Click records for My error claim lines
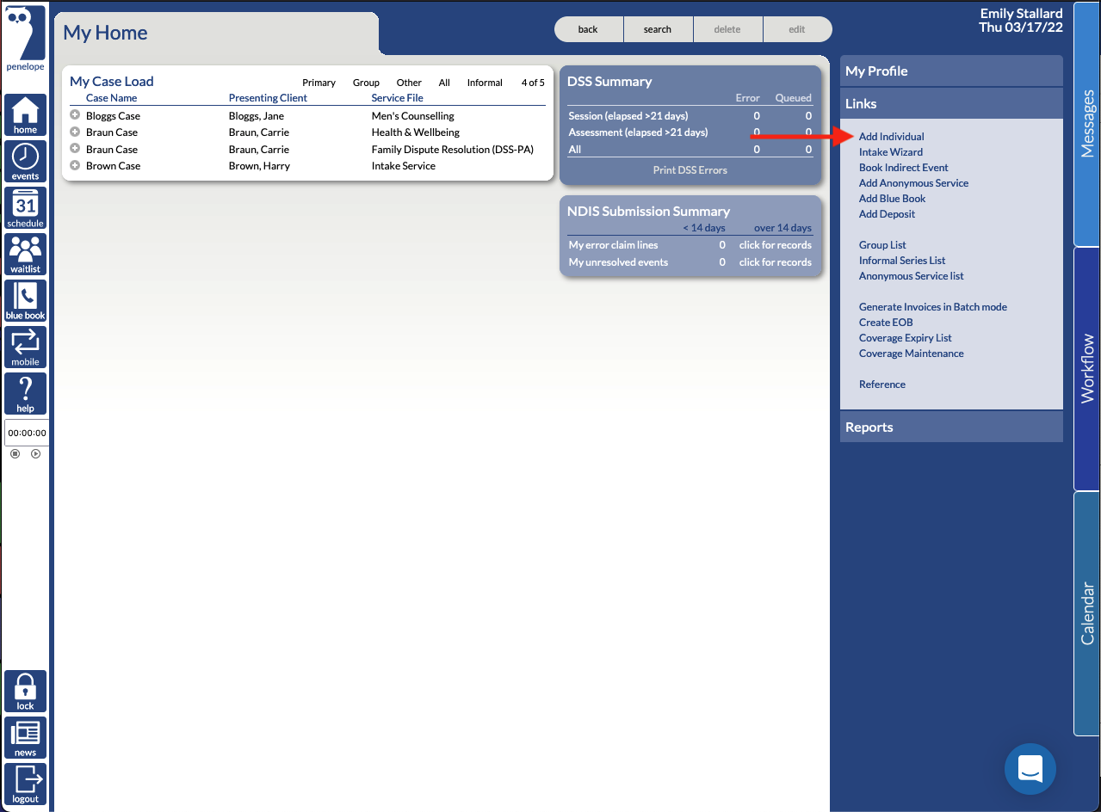This screenshot has height=812, width=1101. point(775,245)
